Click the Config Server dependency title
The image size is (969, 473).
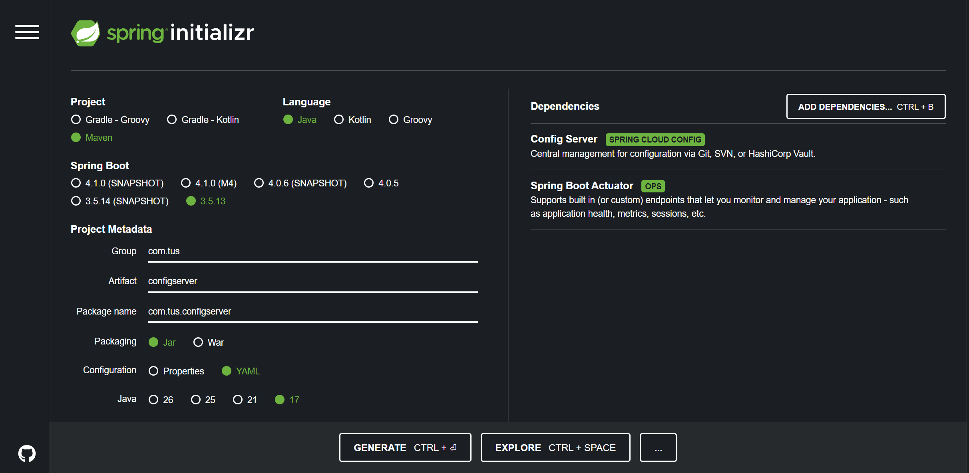click(564, 139)
